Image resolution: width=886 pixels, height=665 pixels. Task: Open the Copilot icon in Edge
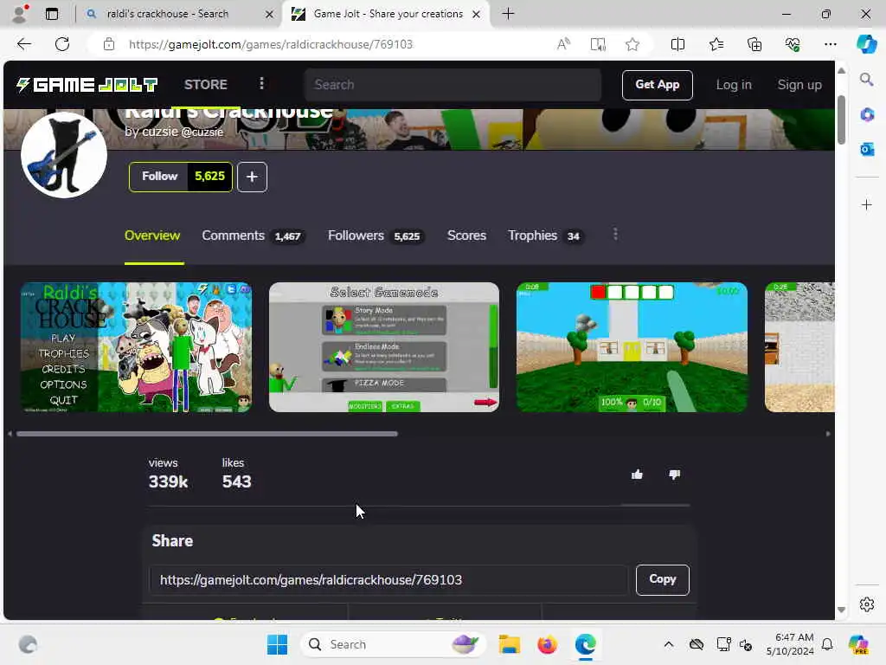point(866,44)
